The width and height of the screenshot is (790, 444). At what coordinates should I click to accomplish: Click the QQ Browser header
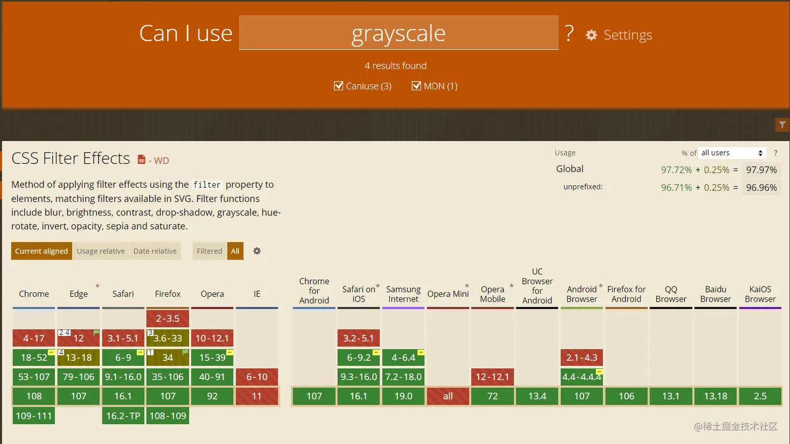pyautogui.click(x=671, y=294)
